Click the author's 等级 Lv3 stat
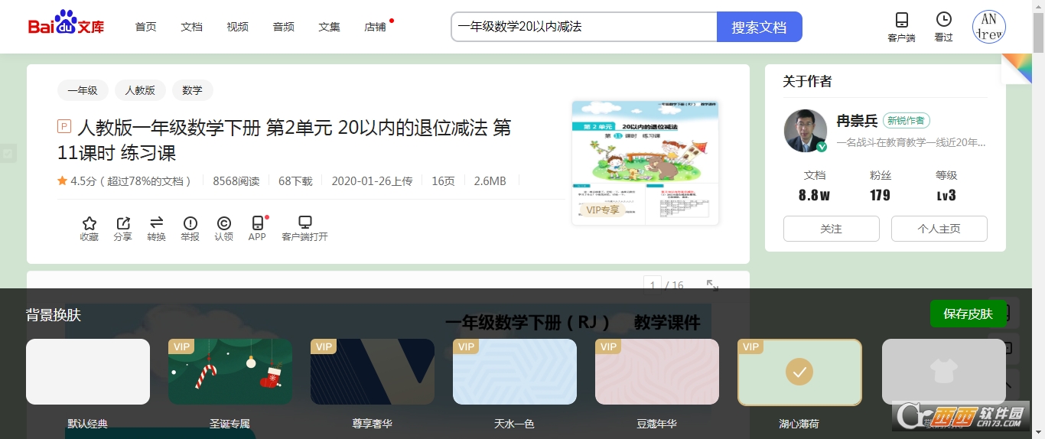 (x=946, y=186)
